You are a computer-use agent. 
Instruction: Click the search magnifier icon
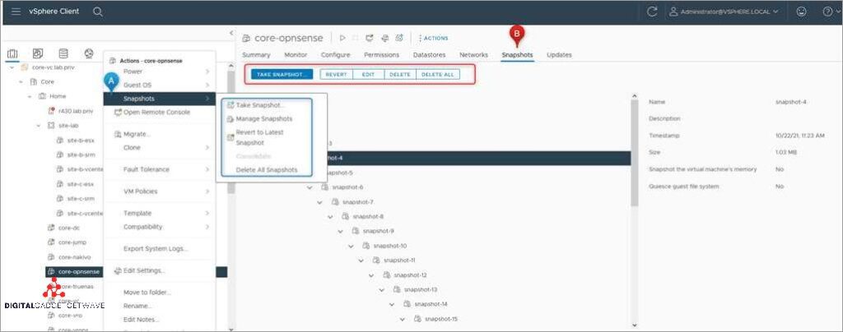[98, 12]
